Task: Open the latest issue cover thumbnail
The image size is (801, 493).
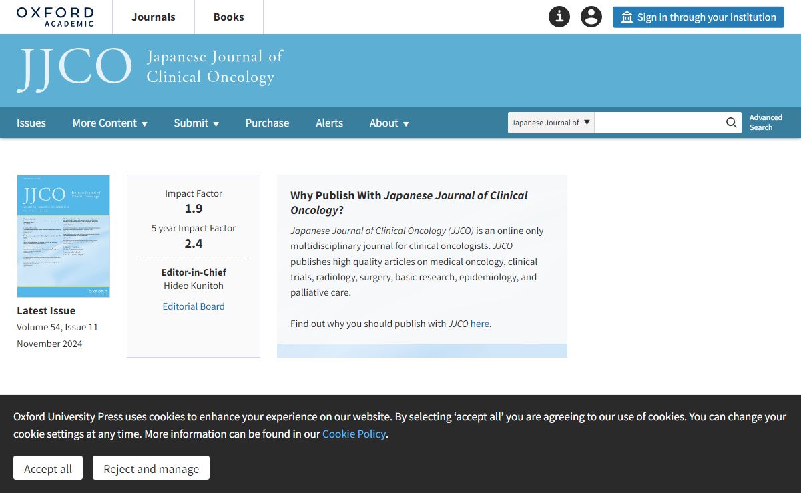Action: (x=63, y=236)
